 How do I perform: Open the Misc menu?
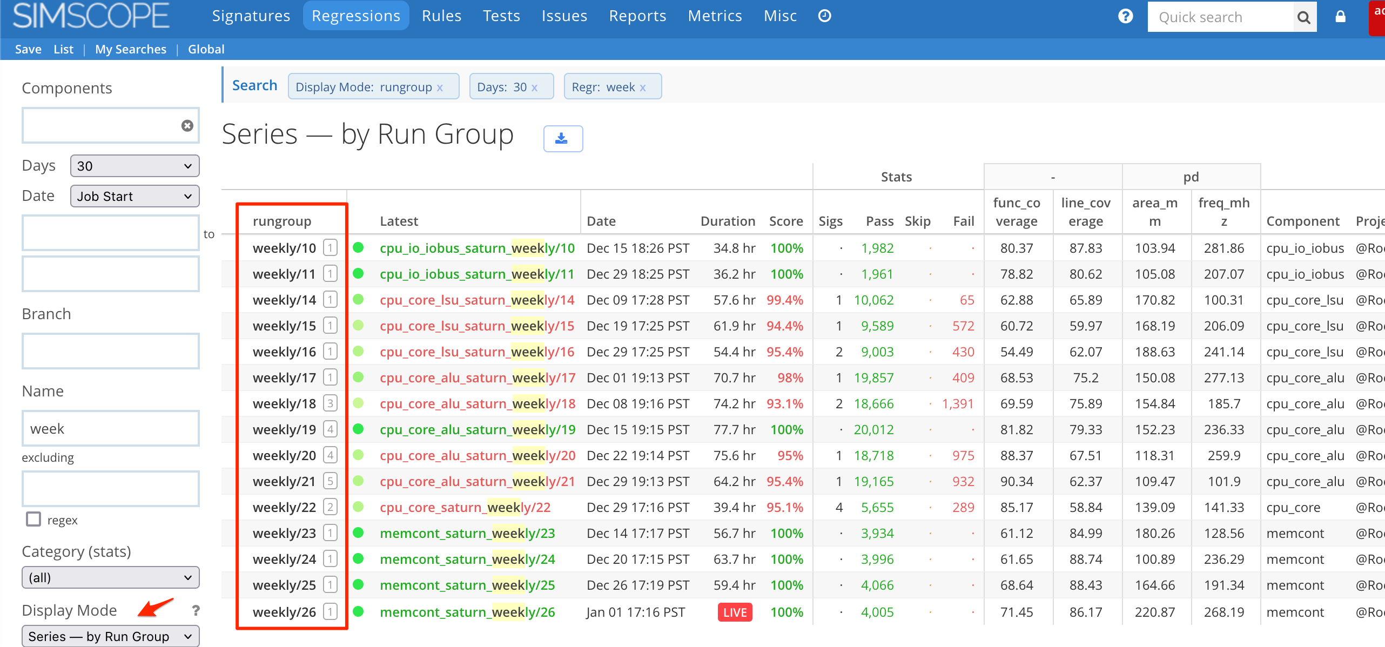[780, 16]
